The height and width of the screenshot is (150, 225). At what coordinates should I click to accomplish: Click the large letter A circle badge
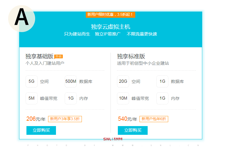21,18
